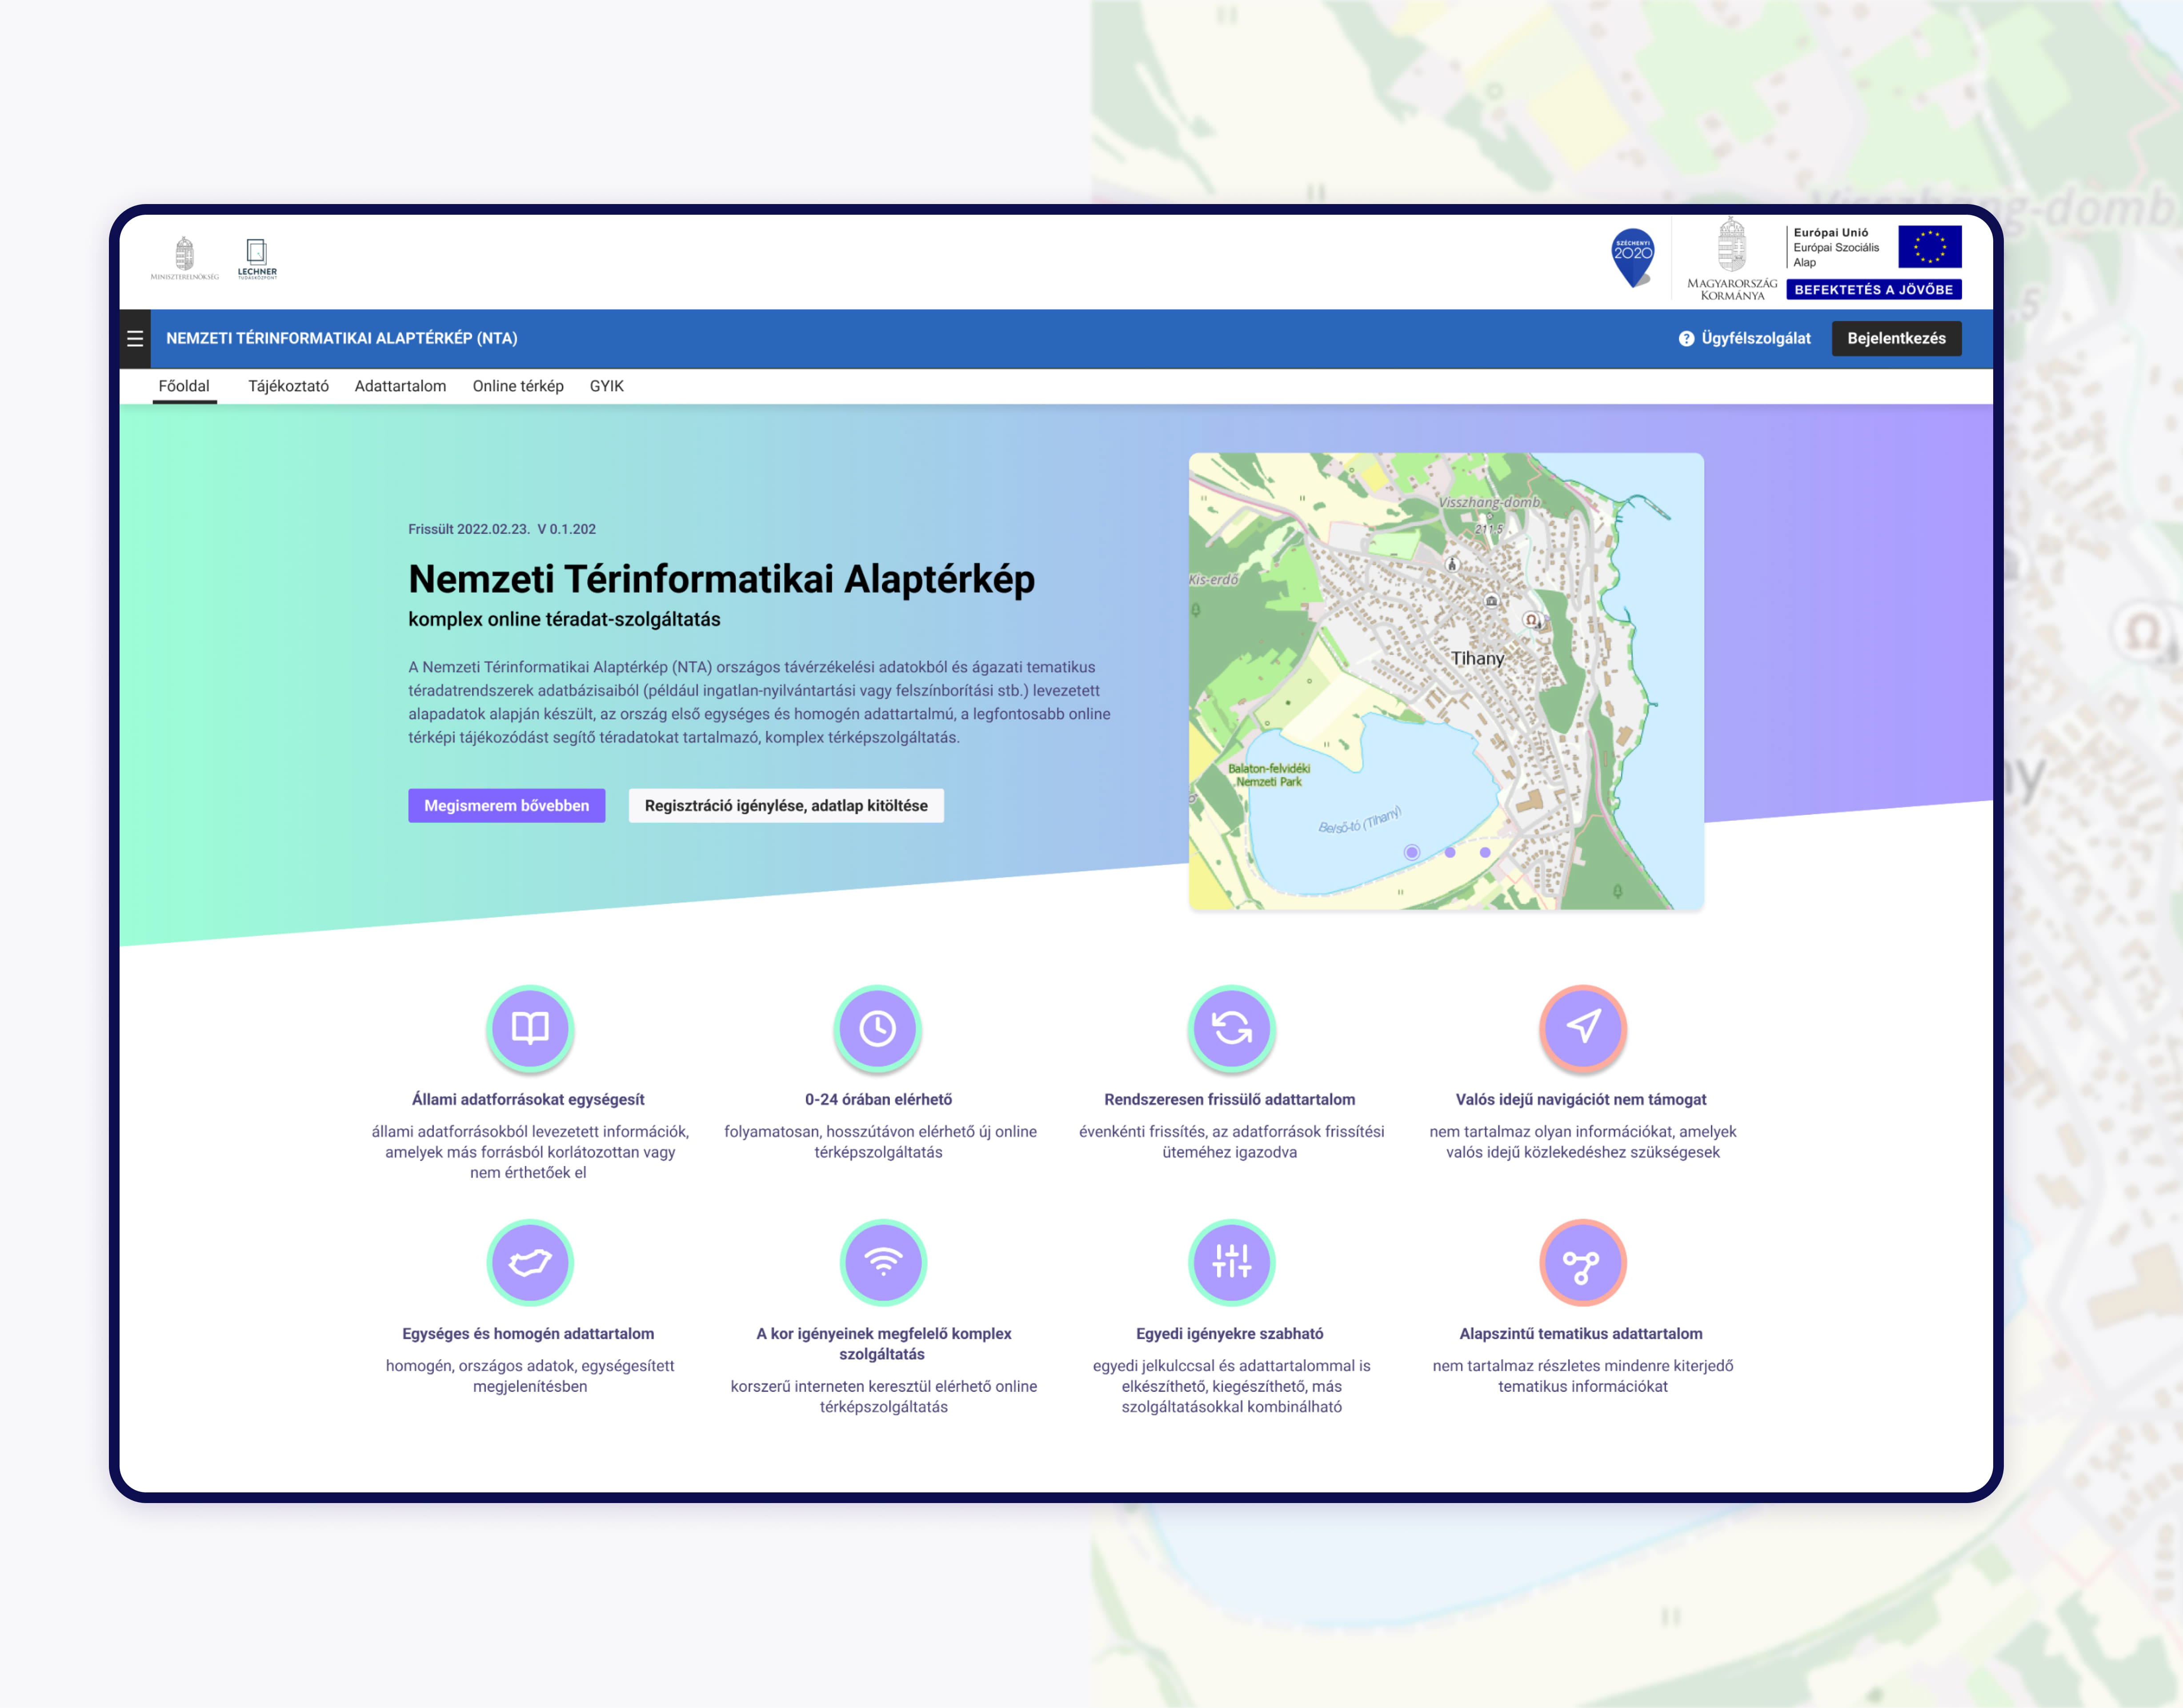Click the Széchenyi 2020 badge logo
This screenshot has width=2183, height=1708.
click(x=1633, y=258)
